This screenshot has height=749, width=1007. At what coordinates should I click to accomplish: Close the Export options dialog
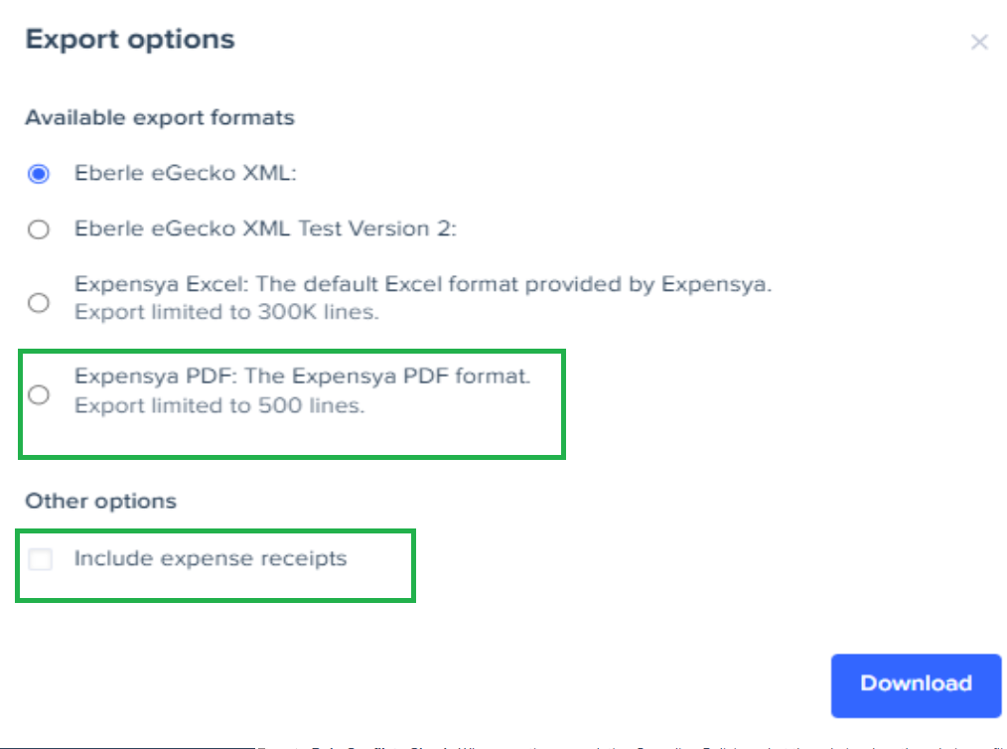[979, 42]
